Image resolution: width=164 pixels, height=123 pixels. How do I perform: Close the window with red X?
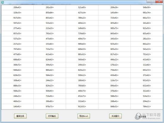[159, 2]
